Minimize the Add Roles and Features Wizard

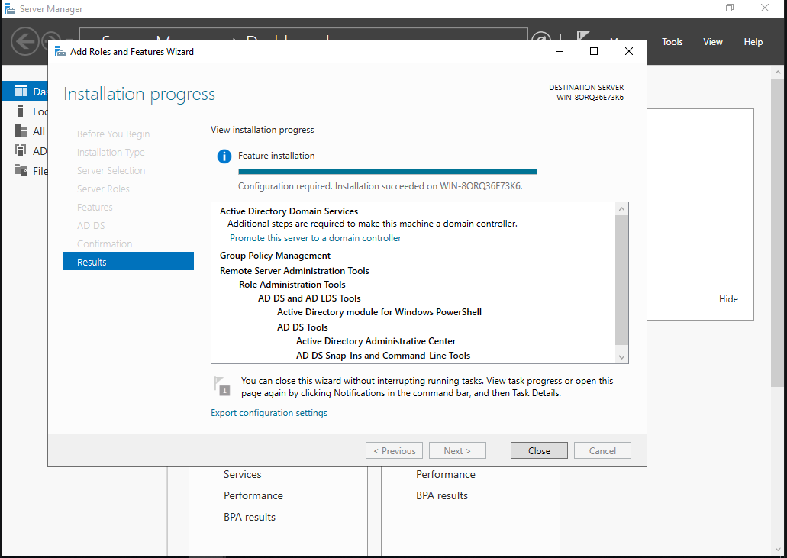[x=560, y=51]
